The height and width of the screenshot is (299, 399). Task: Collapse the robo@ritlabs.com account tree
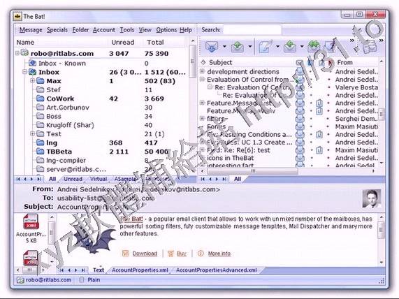coord(17,53)
